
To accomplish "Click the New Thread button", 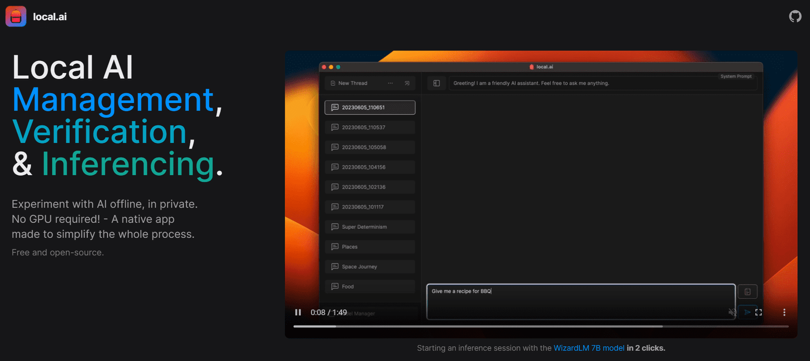I will 353,83.
